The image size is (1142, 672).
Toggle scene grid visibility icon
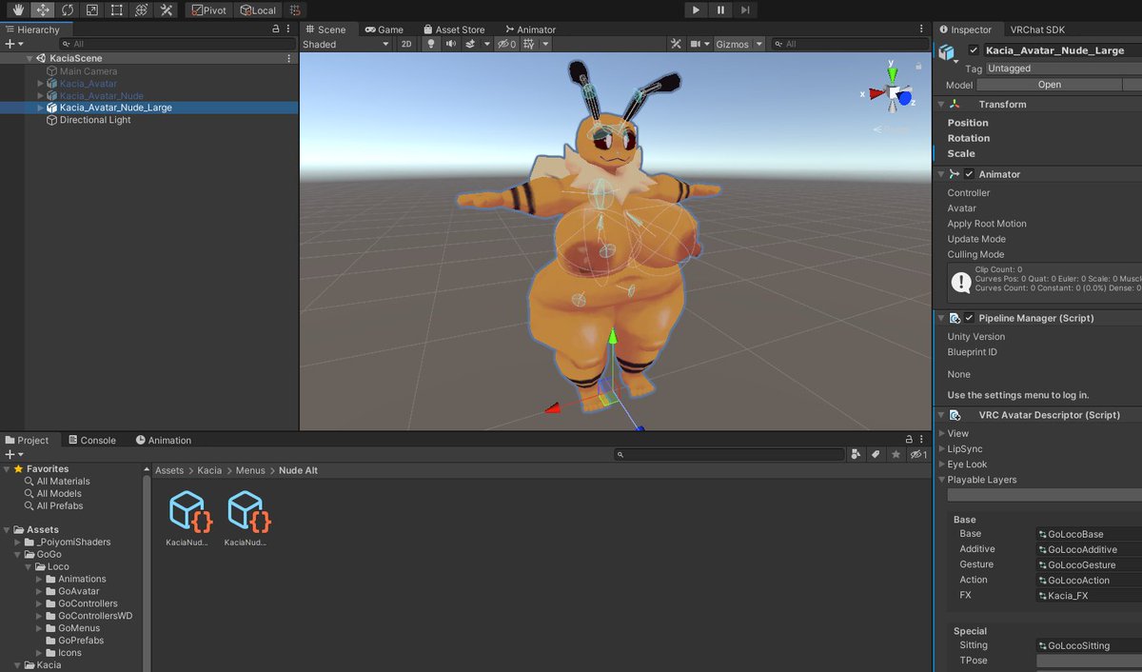(x=528, y=44)
